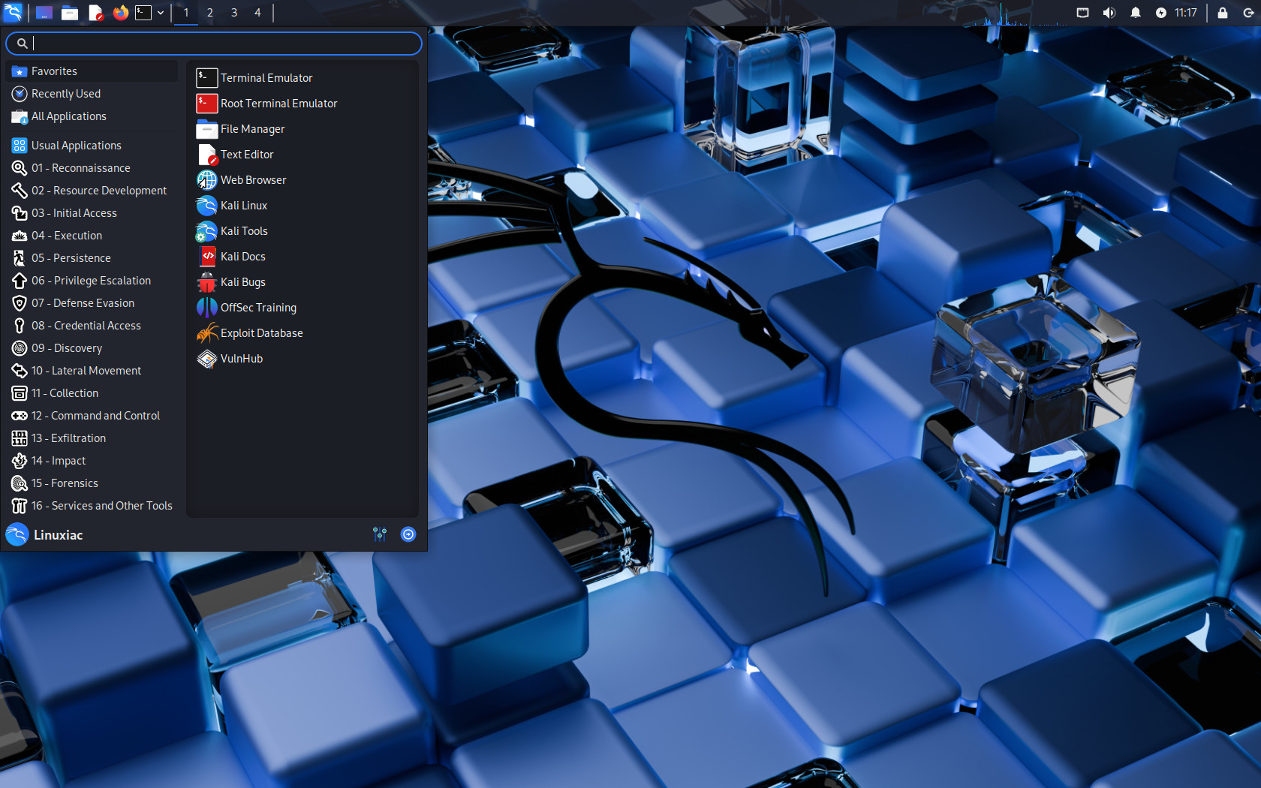Expand terminal launcher dropdown arrow in panel

(x=161, y=13)
